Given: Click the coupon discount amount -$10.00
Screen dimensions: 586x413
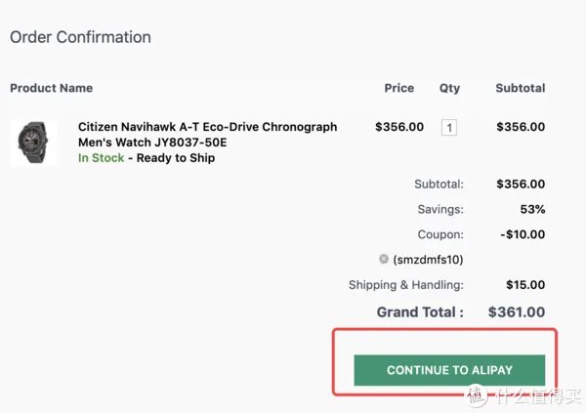Looking at the screenshot, I should (x=522, y=234).
